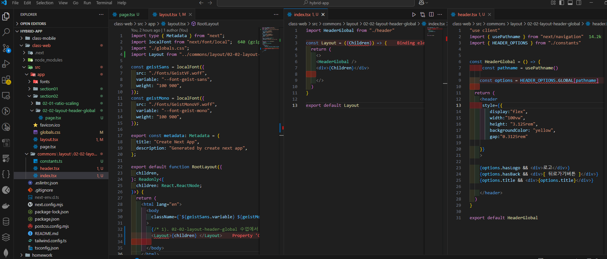
Task: Open the Docker whale view
Action: click(x=6, y=206)
